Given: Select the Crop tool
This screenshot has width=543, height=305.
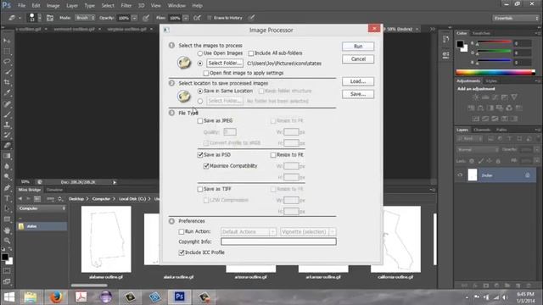Looking at the screenshot, I should pos(7,82).
